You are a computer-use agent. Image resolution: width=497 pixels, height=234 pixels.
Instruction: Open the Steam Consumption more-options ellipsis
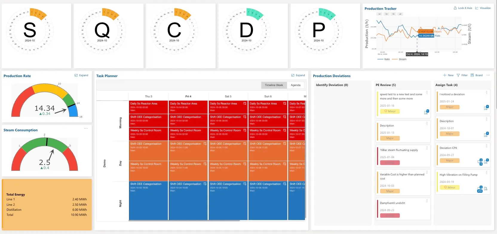[86, 129]
